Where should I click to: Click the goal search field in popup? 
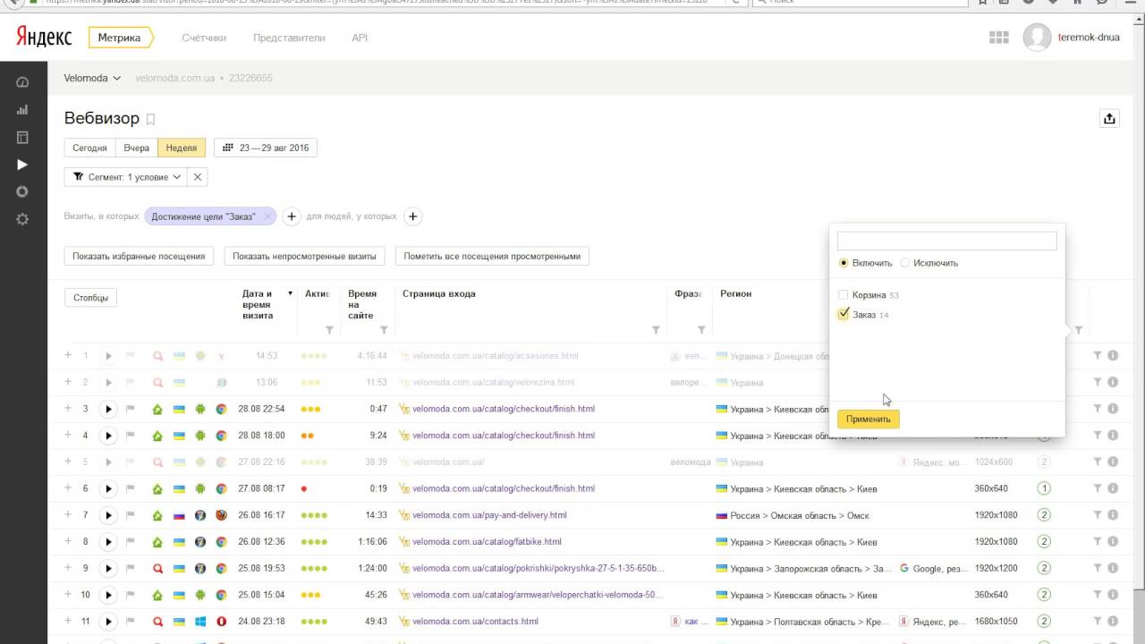point(946,241)
